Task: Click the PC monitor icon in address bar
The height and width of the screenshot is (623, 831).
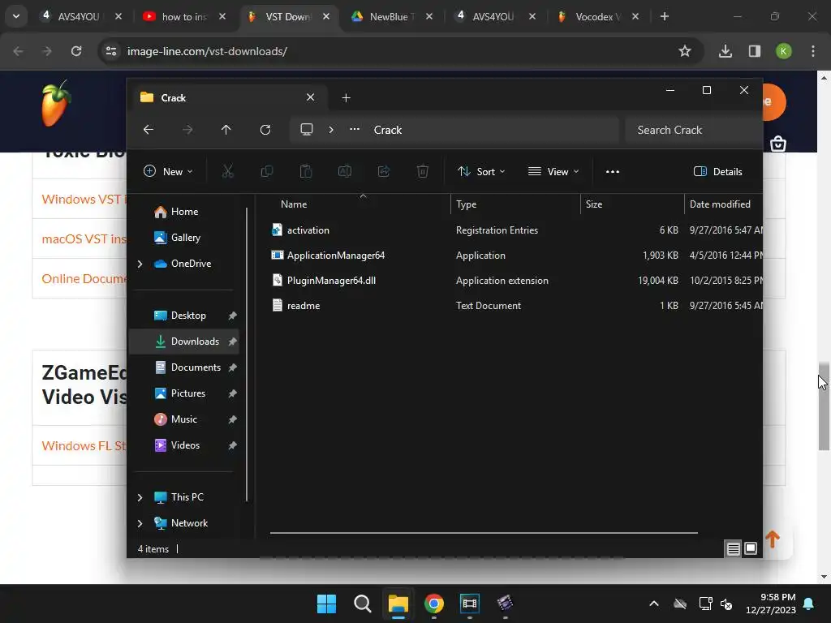Action: tap(307, 130)
